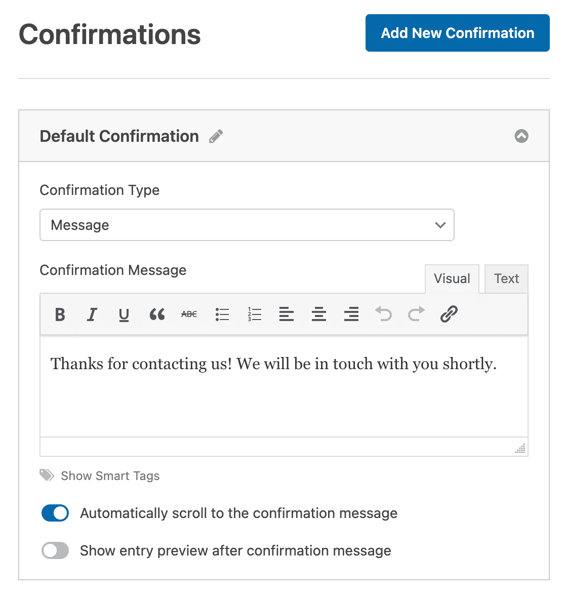Switch to the Text editor tab
Viewport: 565px width, 595px height.
pos(506,279)
